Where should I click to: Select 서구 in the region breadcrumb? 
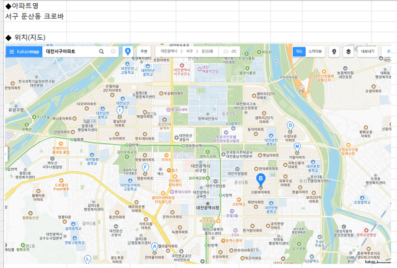189,51
